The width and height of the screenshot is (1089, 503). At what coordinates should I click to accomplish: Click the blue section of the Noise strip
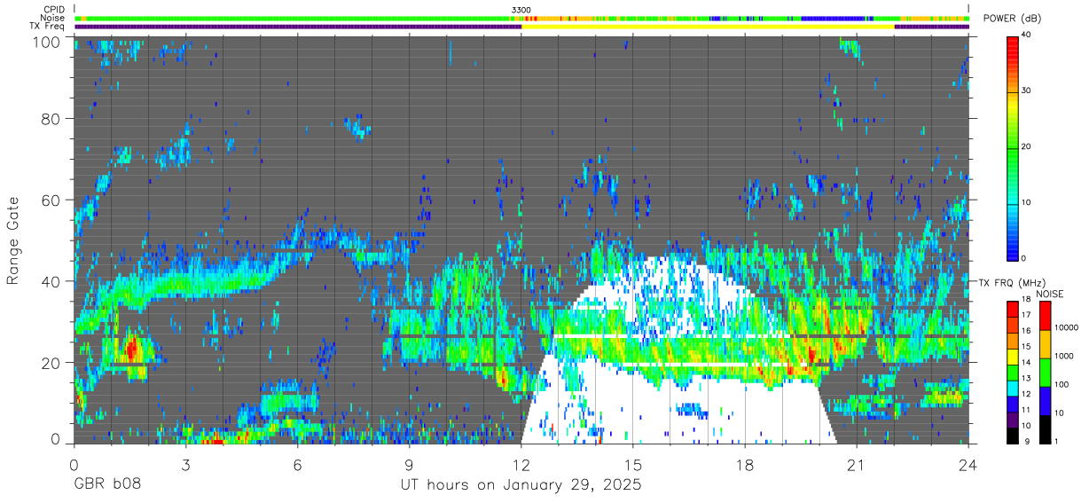pyautogui.click(x=832, y=18)
